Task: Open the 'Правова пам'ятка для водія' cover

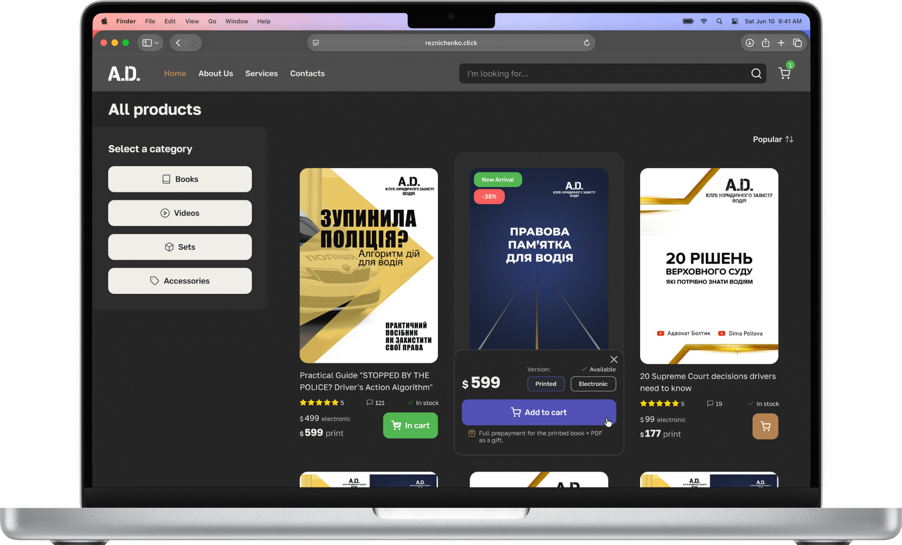Action: pyautogui.click(x=539, y=259)
